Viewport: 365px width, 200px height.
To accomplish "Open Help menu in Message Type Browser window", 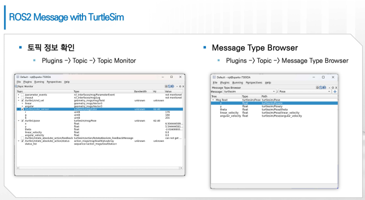I will coord(268,83).
